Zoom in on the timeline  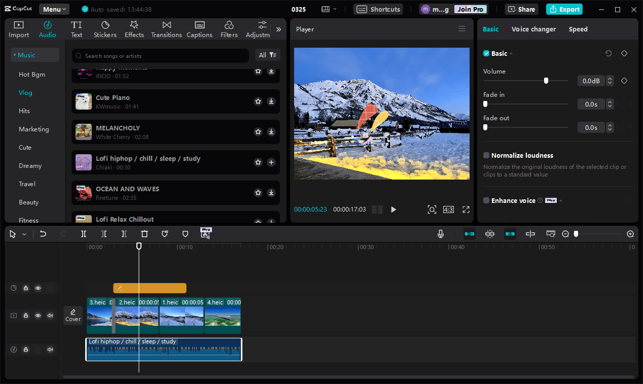tap(630, 233)
